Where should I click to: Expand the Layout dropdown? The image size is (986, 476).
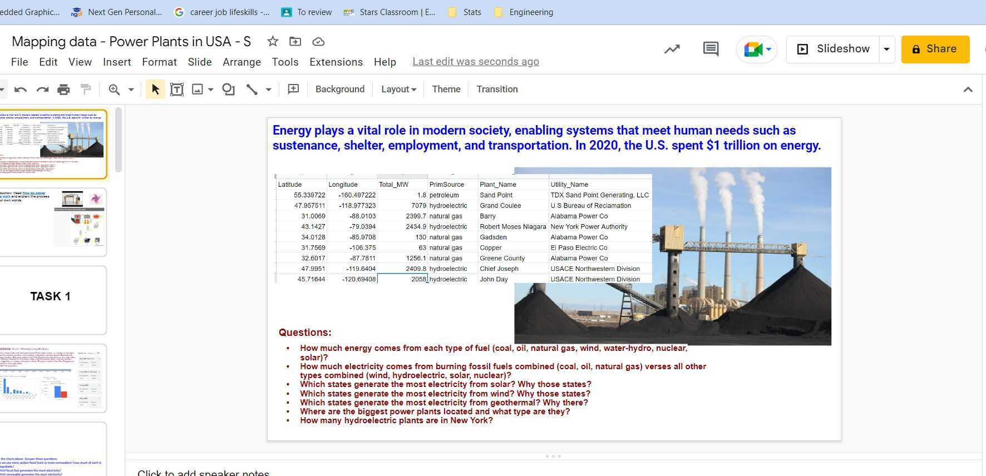pos(398,90)
